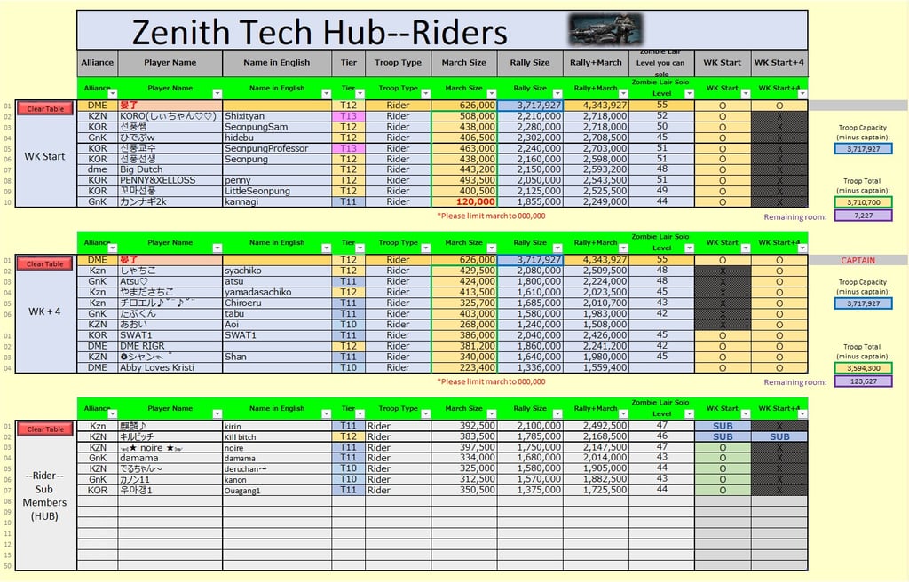Select the gray Troop Type header cell
This screenshot has width=909, height=582.
pyautogui.click(x=399, y=63)
